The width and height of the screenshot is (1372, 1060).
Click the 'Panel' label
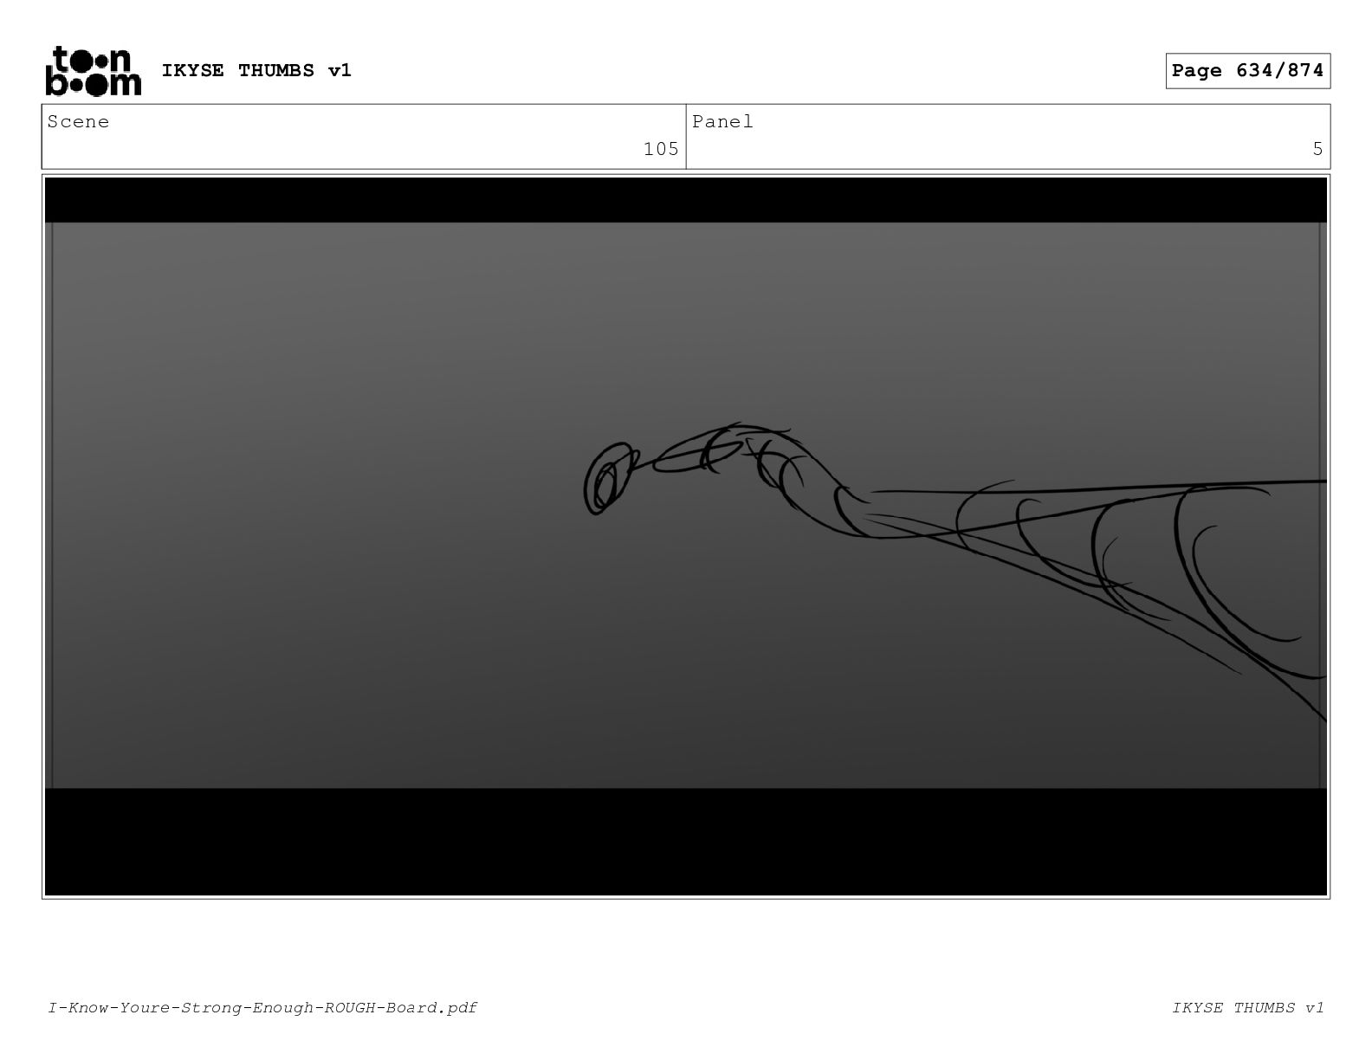(x=722, y=122)
